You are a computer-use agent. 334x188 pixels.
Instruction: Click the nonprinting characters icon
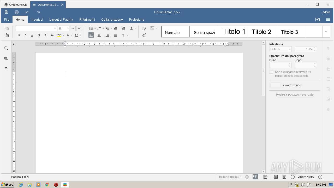click(123, 35)
